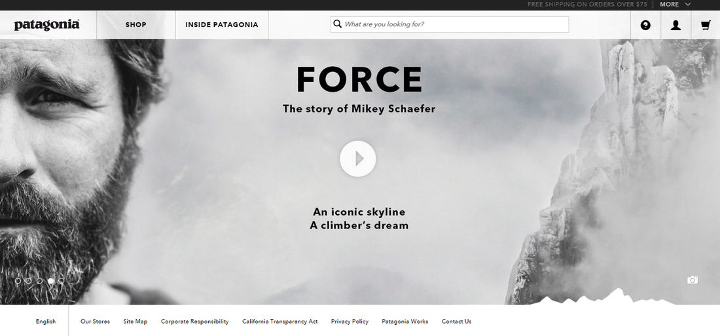
Task: Click the FORCE headline
Action: coord(359,79)
